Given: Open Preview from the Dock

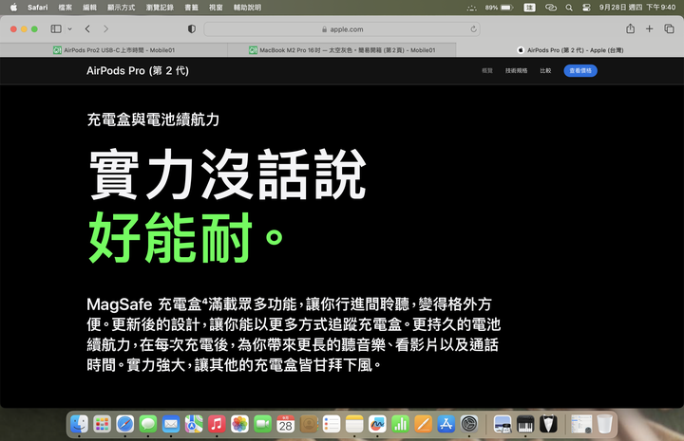Looking at the screenshot, I should [503, 424].
